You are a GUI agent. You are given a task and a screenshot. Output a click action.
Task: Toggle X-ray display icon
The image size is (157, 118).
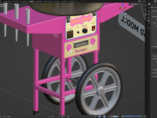tap(109, 116)
